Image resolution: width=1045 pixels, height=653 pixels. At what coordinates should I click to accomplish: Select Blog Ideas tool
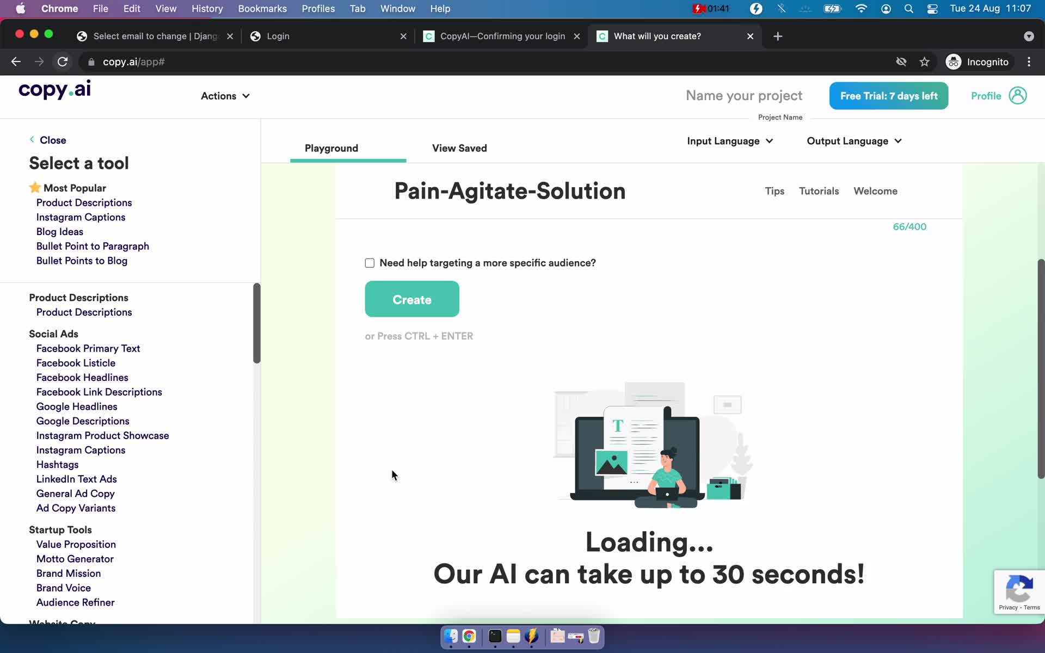point(60,232)
